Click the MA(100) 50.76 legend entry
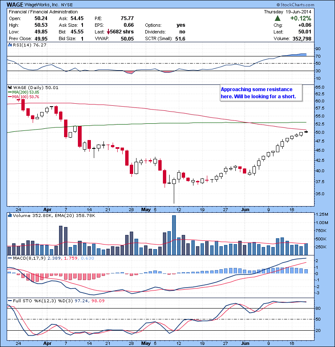 click(23, 97)
